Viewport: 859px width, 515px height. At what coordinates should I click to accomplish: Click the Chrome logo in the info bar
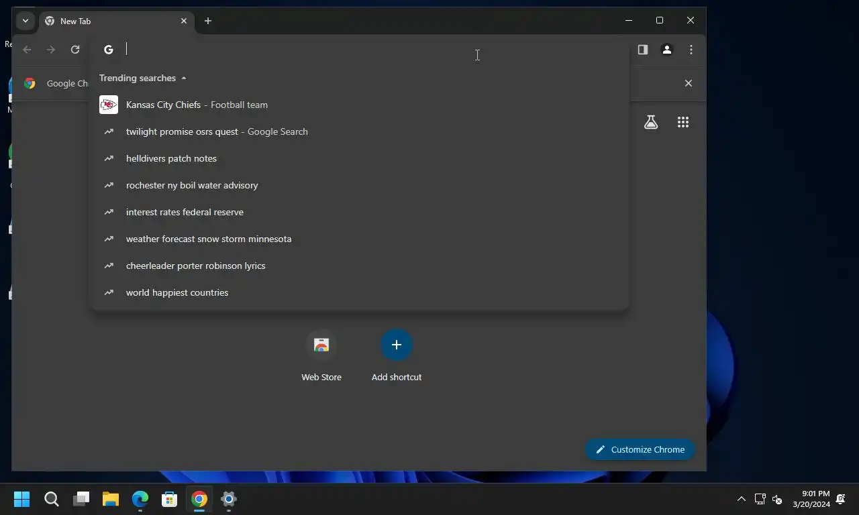point(30,83)
